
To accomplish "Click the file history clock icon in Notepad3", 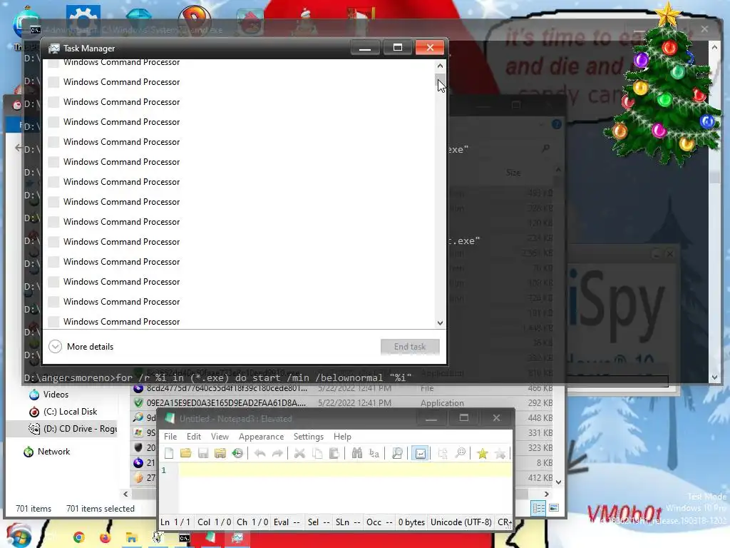I will [237, 453].
